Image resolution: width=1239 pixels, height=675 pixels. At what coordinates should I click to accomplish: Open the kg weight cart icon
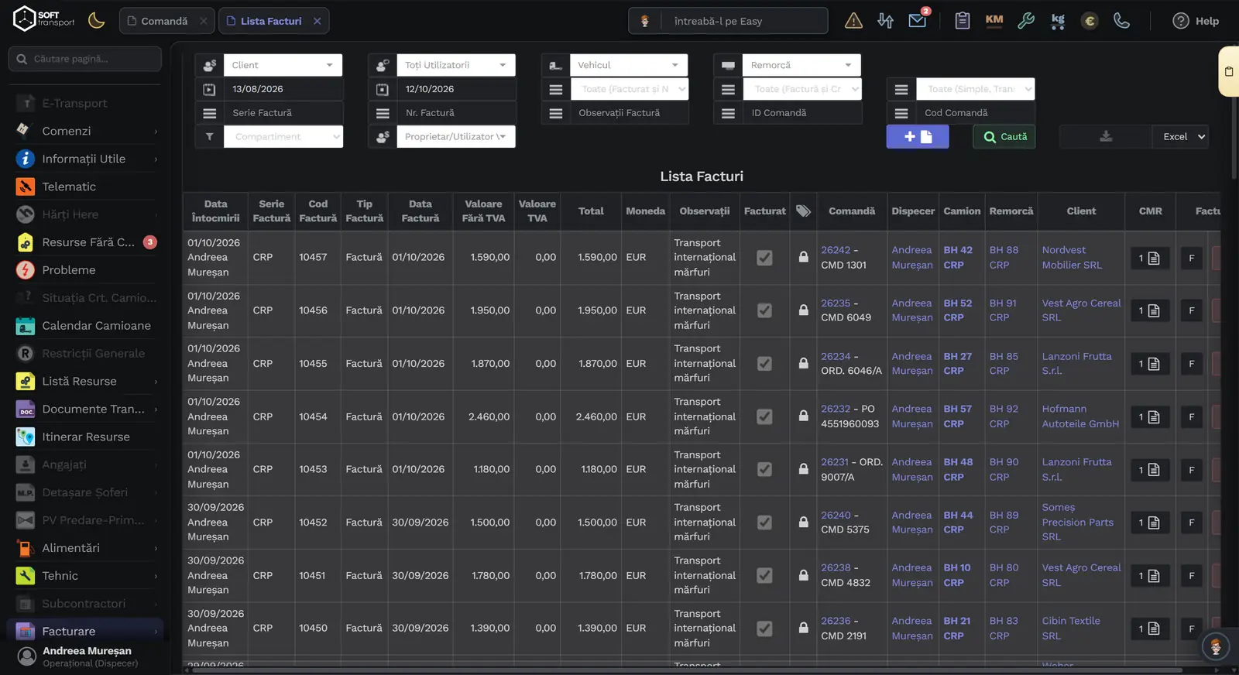[1058, 21]
